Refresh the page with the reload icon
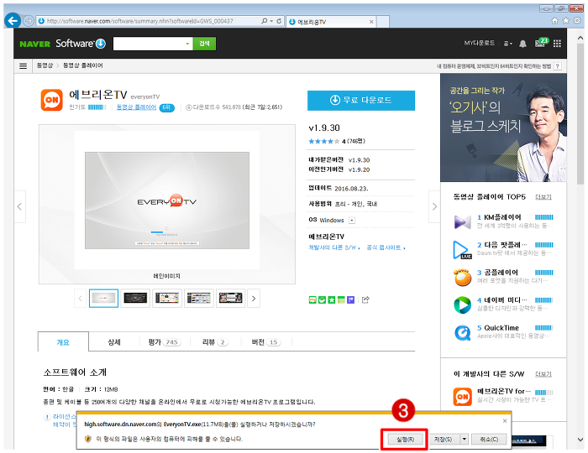Viewport: 588px width, 453px height. click(279, 21)
